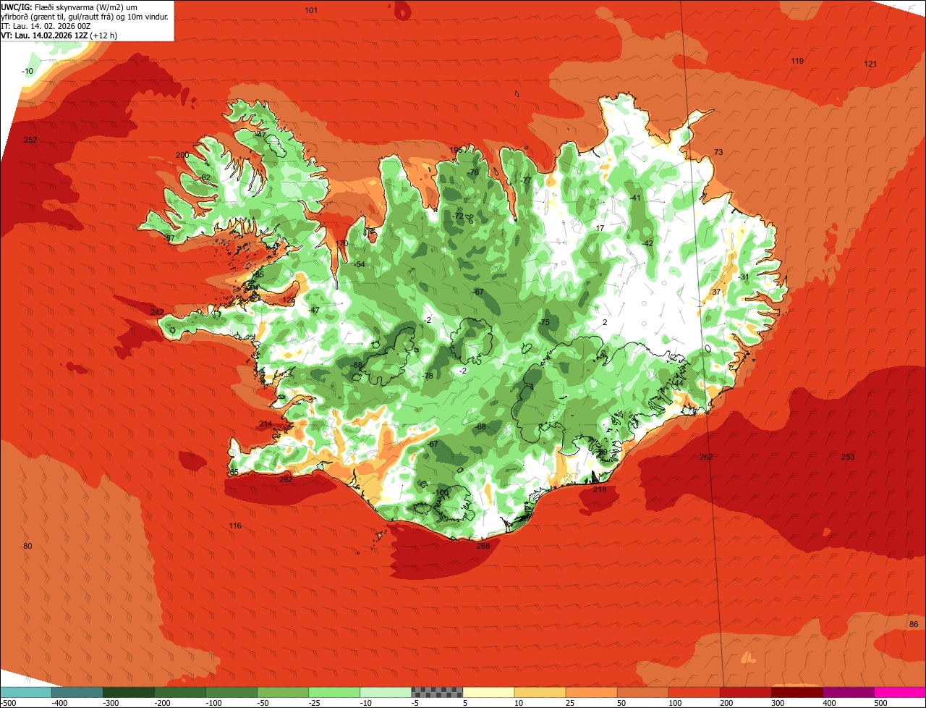Click the red-orange 100 to 200 legend swatch
Image resolution: width=926 pixels, height=708 pixels.
point(694,692)
